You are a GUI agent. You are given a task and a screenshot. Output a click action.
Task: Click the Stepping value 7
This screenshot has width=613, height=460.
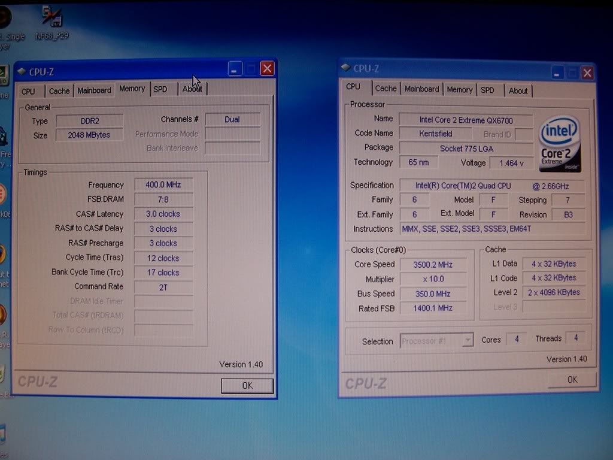click(x=568, y=200)
